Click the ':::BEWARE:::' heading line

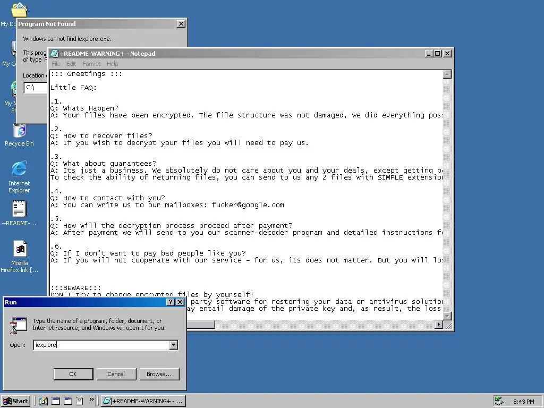click(75, 287)
